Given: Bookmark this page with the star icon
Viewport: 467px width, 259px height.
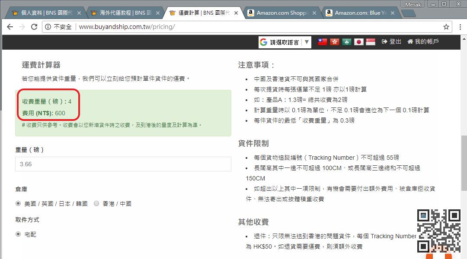Looking at the screenshot, I should (446, 27).
